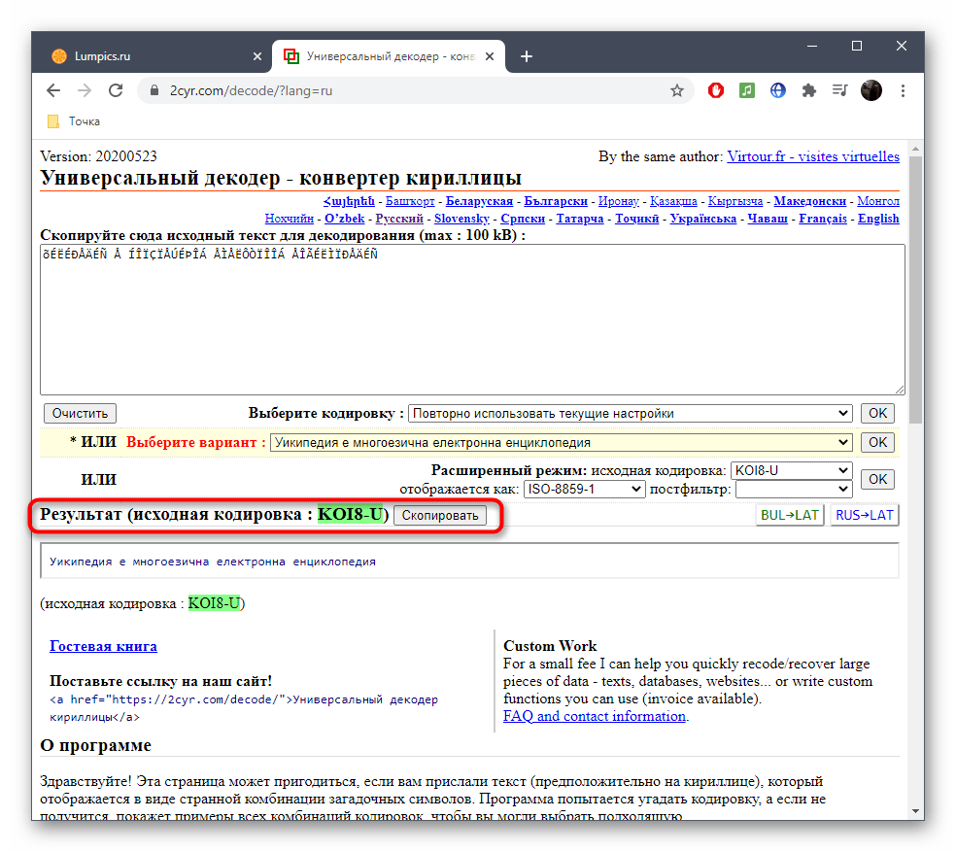The image size is (956, 852).
Task: Open the Chrome profile avatar
Action: click(871, 91)
